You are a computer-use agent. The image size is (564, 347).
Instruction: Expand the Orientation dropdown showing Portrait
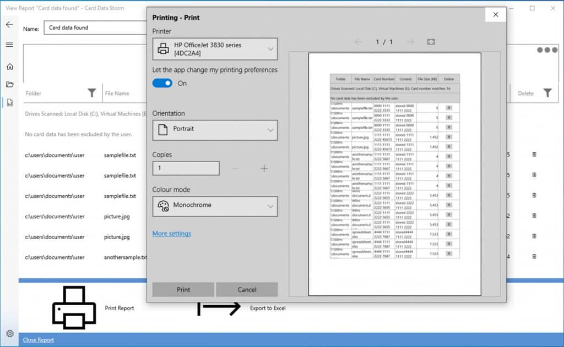[215, 130]
